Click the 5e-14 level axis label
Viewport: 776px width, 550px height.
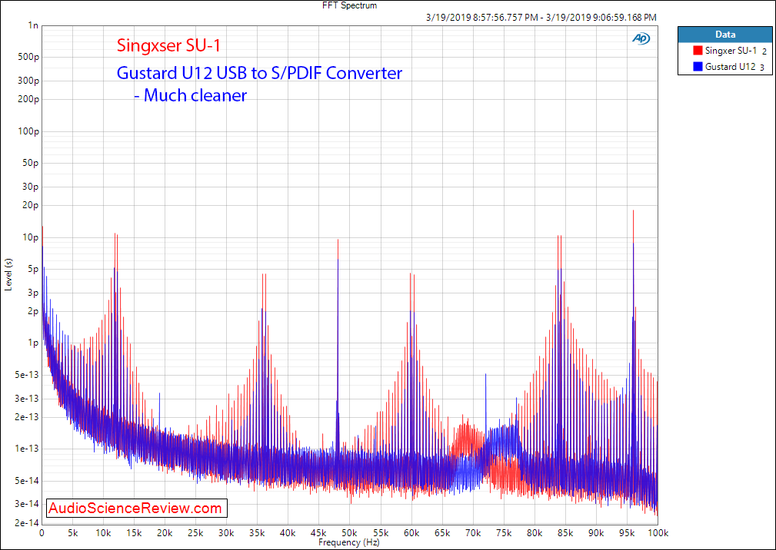coord(27,481)
